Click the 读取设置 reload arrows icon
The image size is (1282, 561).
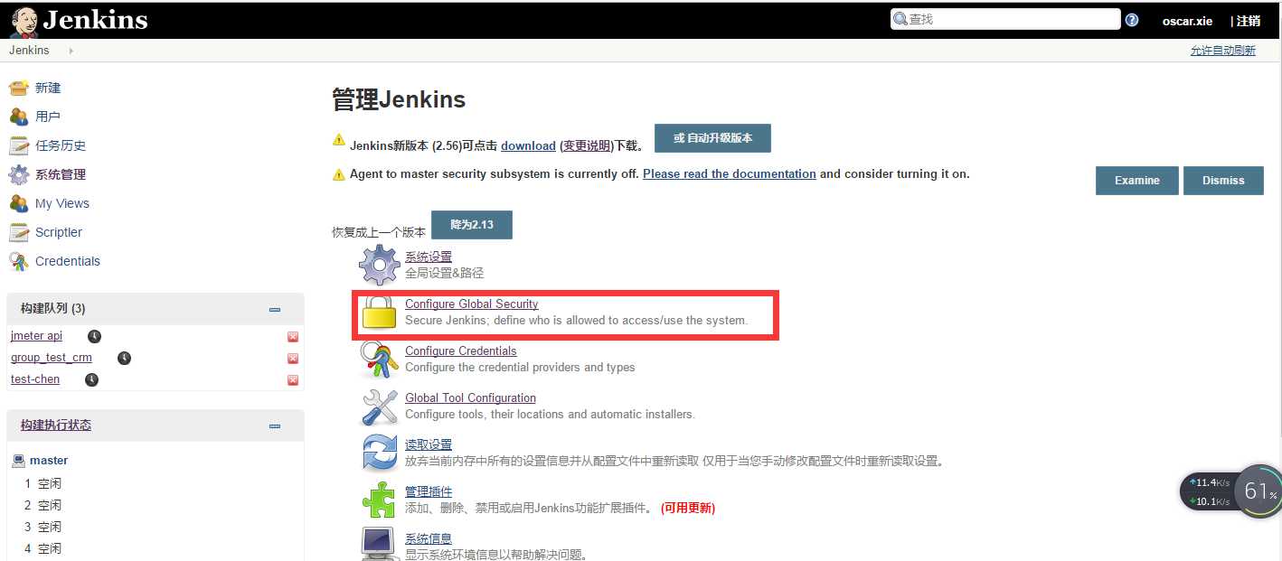[379, 453]
